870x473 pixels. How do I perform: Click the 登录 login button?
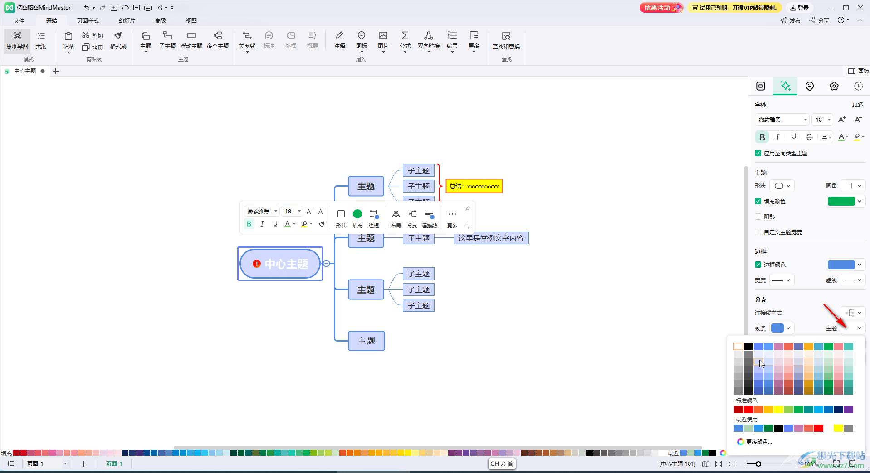[x=800, y=8]
